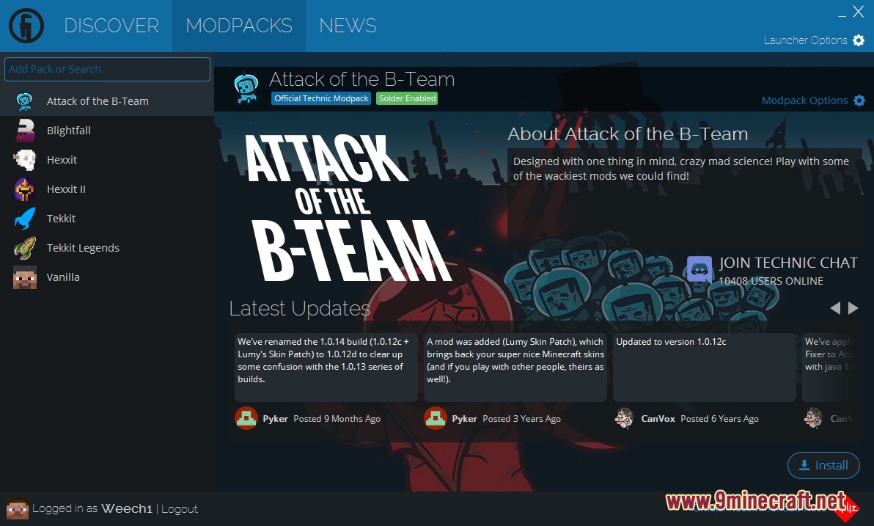874x526 pixels.
Task: Click the Vanilla Steve head icon
Action: click(x=24, y=277)
